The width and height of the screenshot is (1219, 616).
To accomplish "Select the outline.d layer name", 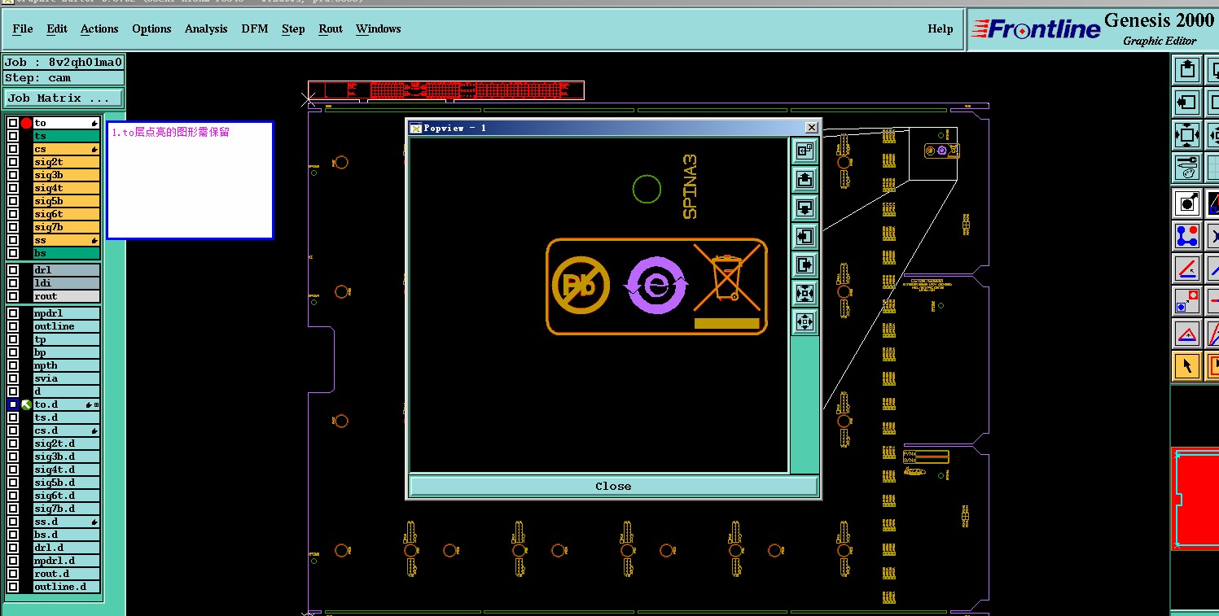I will click(66, 587).
